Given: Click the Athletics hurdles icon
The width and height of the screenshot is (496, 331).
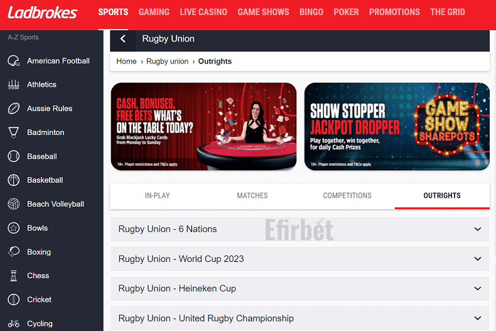Looking at the screenshot, I should [x=14, y=85].
